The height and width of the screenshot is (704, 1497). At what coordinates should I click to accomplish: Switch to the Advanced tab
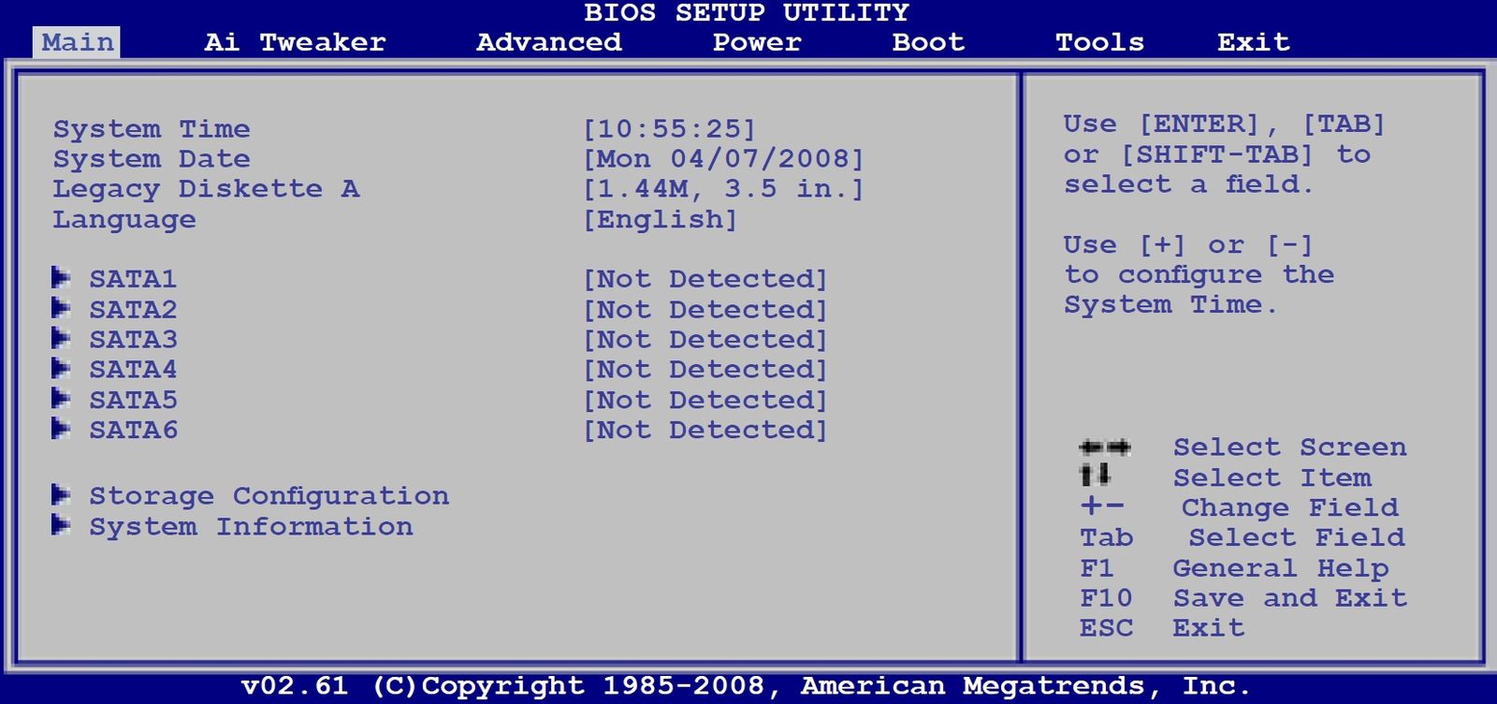coord(549,42)
